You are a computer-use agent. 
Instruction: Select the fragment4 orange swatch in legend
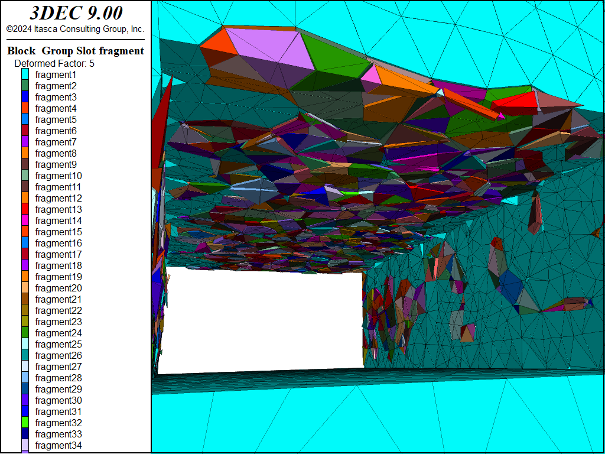pyautogui.click(x=25, y=109)
